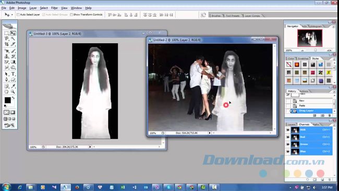The image size is (339, 191).
Task: Set history brush source for Paste state
Action: tap(288, 106)
